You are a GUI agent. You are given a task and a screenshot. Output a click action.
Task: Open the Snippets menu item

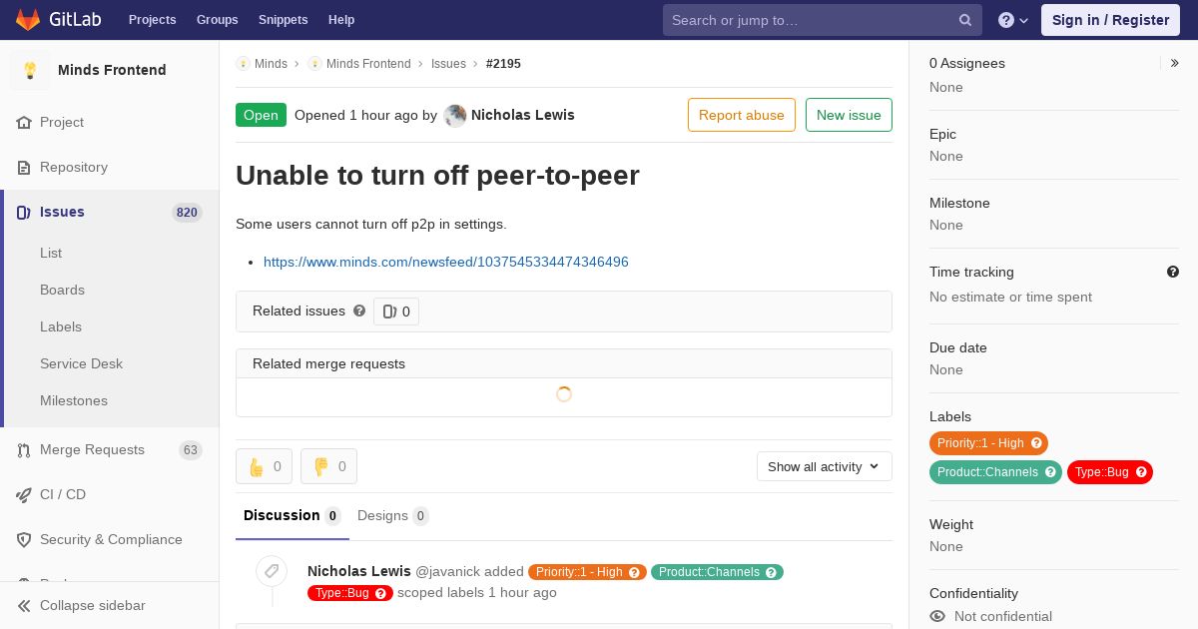coord(284,20)
